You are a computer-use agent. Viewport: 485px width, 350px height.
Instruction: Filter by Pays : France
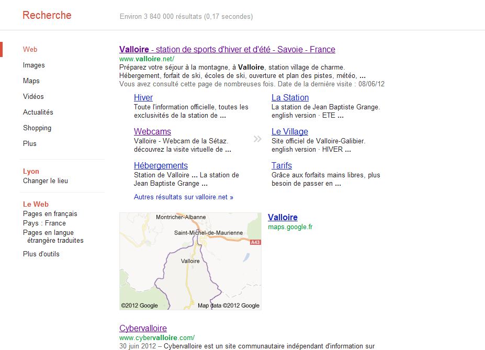(x=44, y=223)
